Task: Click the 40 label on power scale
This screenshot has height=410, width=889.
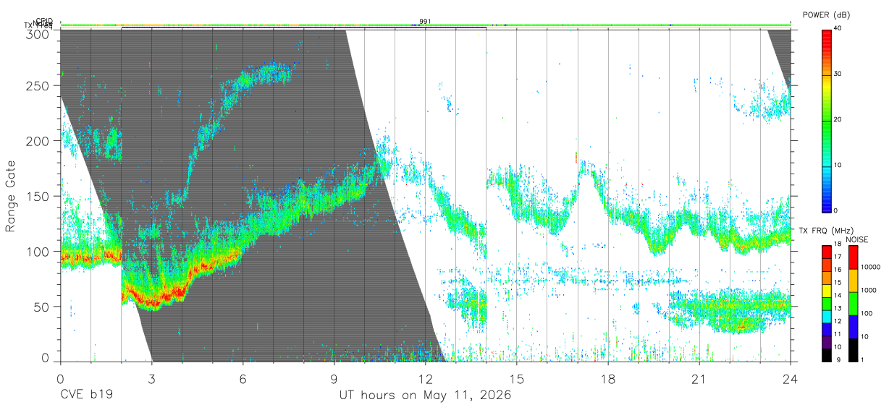Action: [x=839, y=29]
